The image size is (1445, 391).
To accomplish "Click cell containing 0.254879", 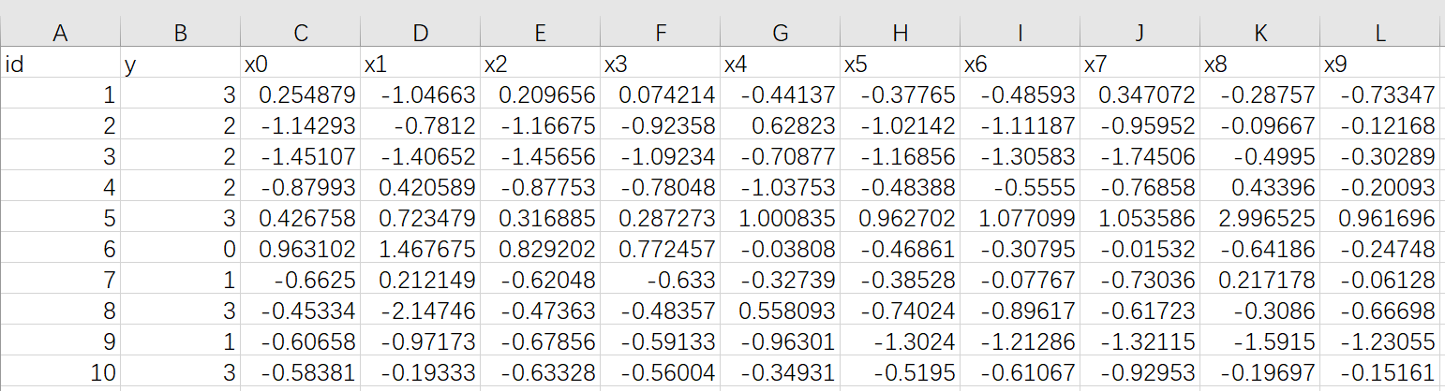I will 300,95.
